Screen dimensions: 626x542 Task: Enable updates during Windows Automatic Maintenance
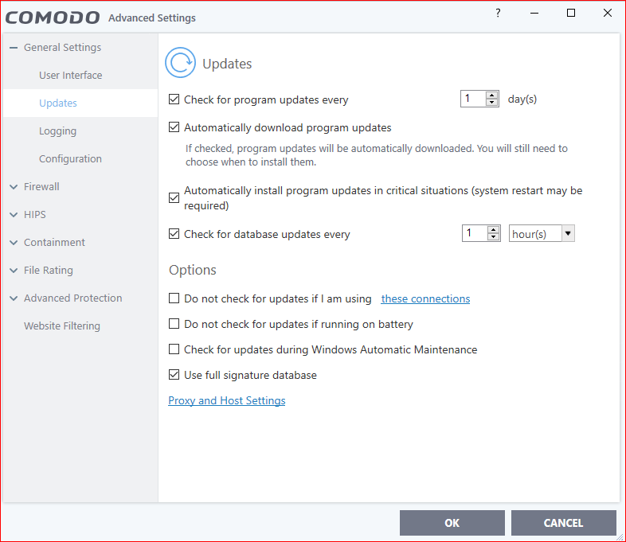click(174, 349)
